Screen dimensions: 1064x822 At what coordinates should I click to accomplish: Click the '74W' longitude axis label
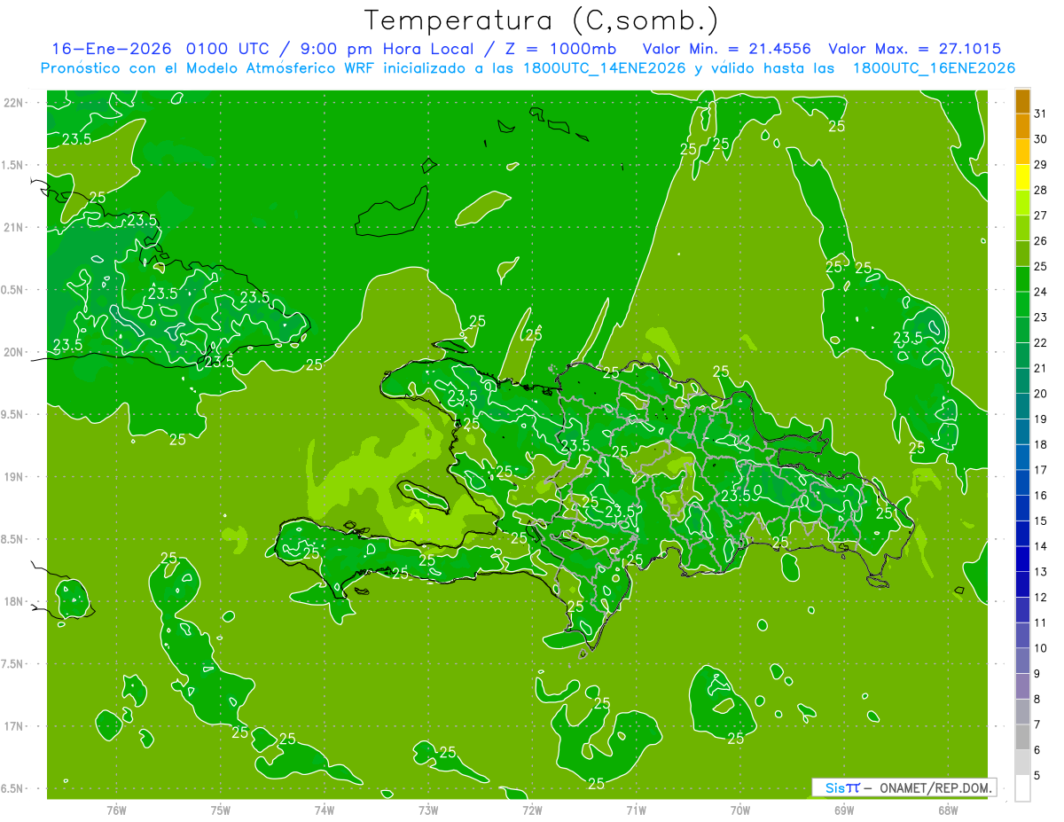point(325,810)
